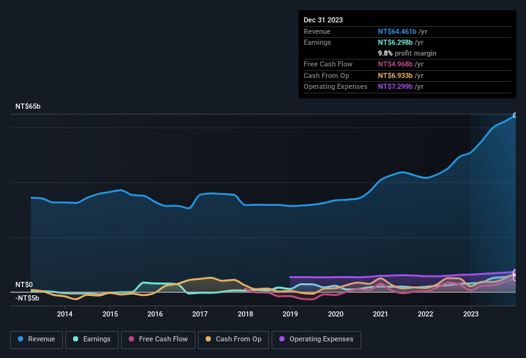Viewport: 526px width, 358px height.
Task: Click the teal Earnings legend dot
Action: tap(76, 339)
